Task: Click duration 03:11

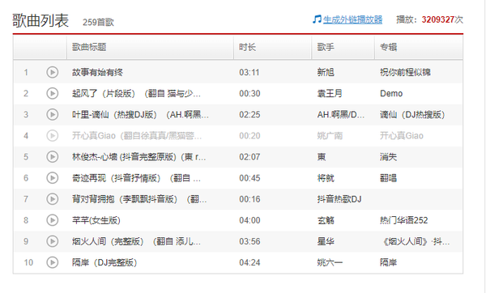Action: 249,73
